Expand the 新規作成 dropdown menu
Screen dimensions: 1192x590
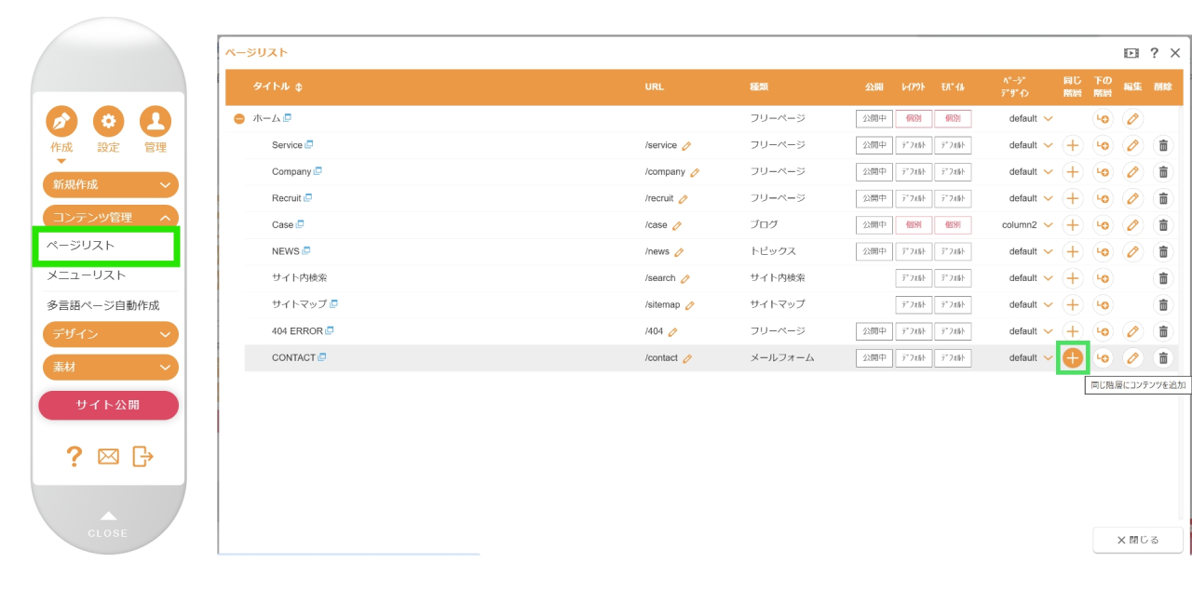tap(111, 184)
